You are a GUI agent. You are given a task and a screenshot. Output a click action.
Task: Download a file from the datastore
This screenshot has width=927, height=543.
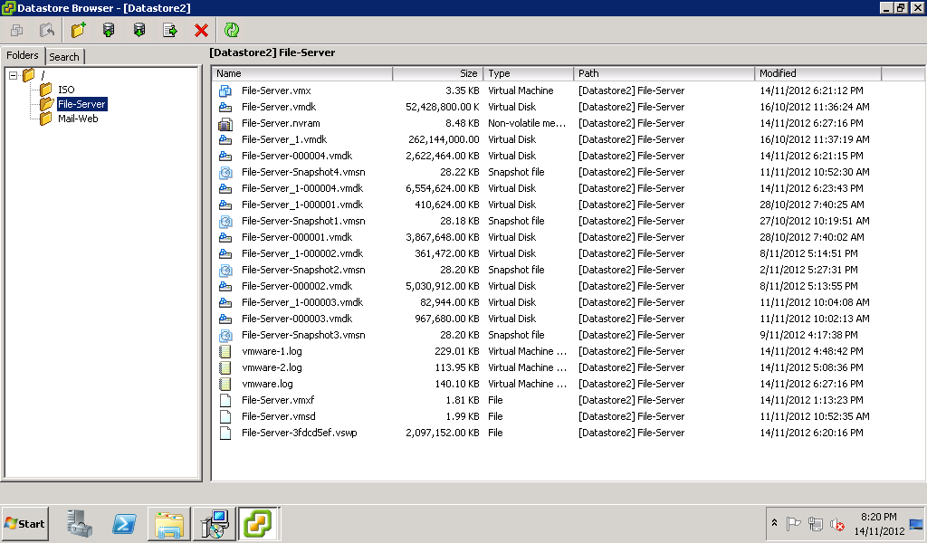[139, 30]
